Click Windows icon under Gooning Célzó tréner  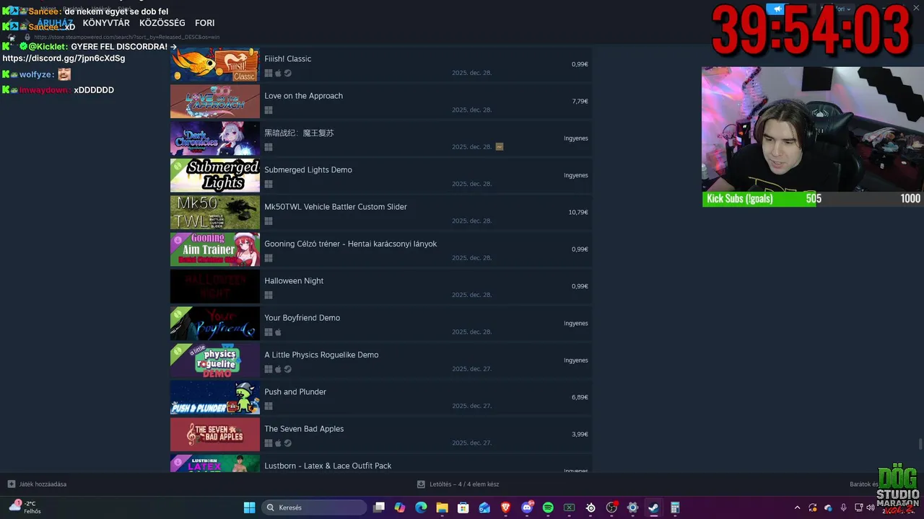(269, 258)
